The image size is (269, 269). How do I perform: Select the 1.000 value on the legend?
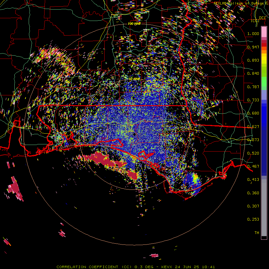click(253, 33)
